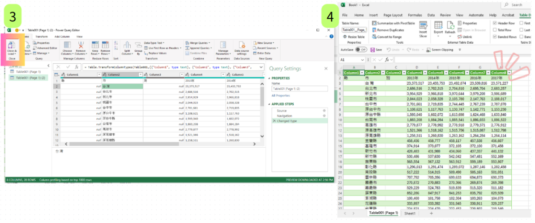Open Append Queries dropdown
Screen dimensions: 535x223
[198, 48]
